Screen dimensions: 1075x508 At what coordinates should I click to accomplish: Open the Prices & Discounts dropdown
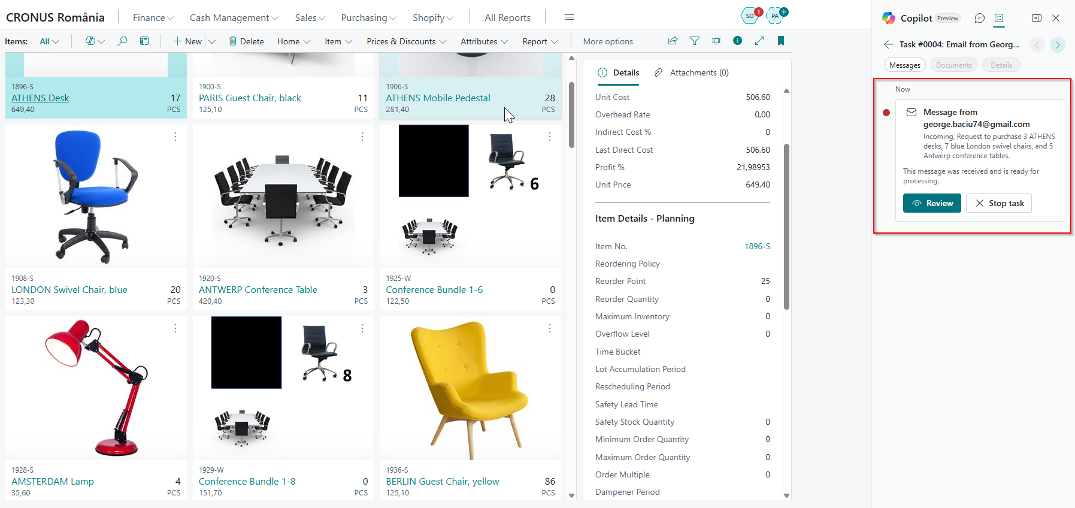click(x=406, y=41)
